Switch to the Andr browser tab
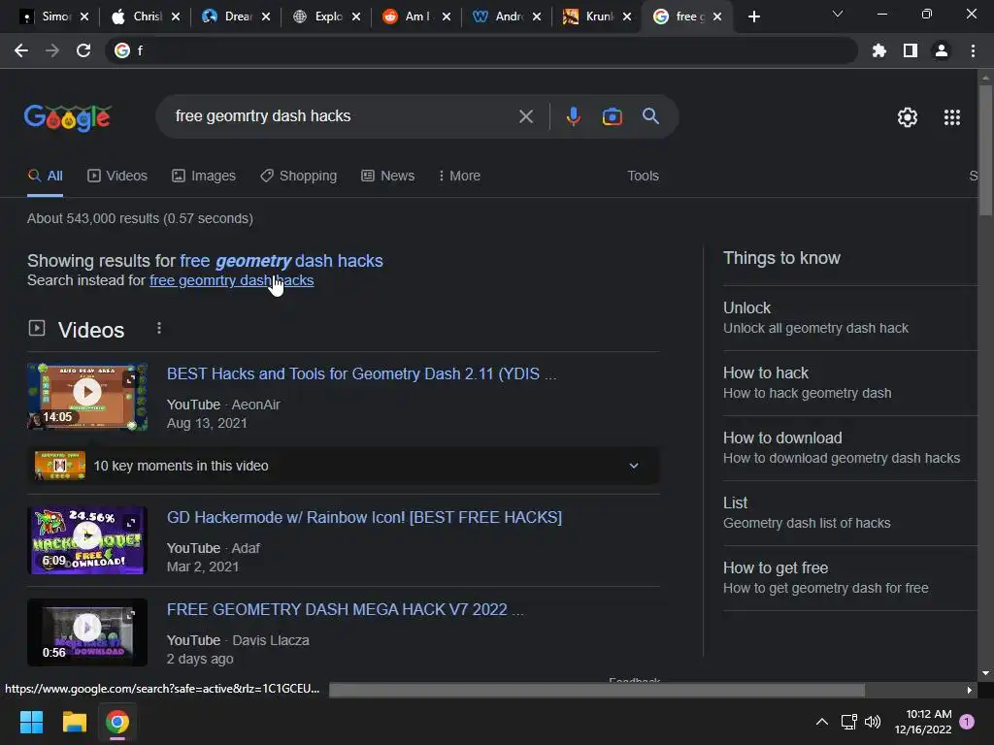Screen dimensions: 994x745 (506, 16)
